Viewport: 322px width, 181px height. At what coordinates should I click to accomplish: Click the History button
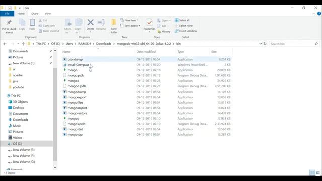click(x=164, y=31)
